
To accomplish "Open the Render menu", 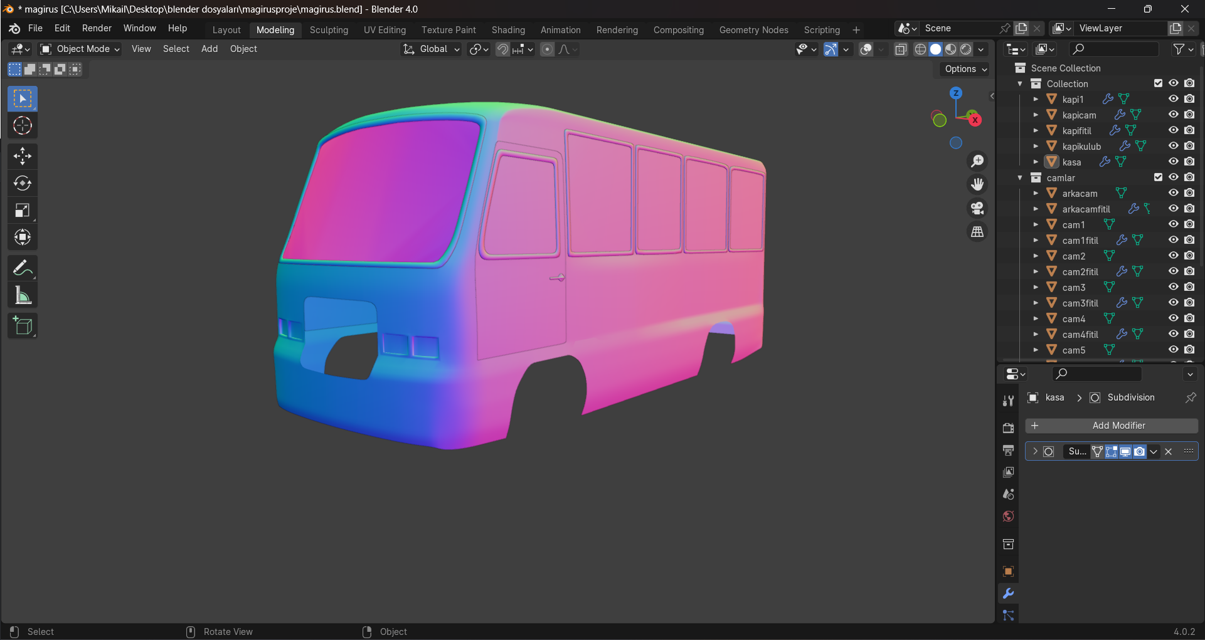I will coord(97,28).
